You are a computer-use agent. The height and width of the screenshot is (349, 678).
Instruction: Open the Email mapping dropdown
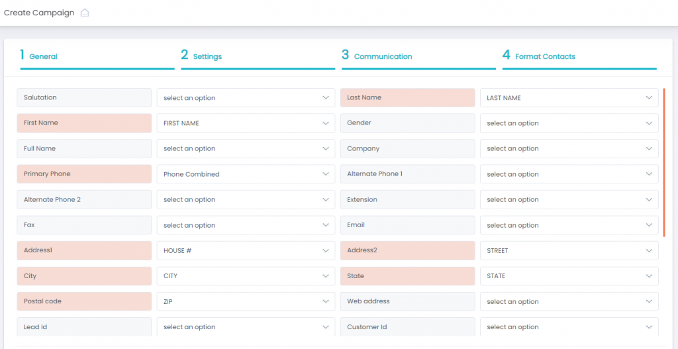[569, 225]
